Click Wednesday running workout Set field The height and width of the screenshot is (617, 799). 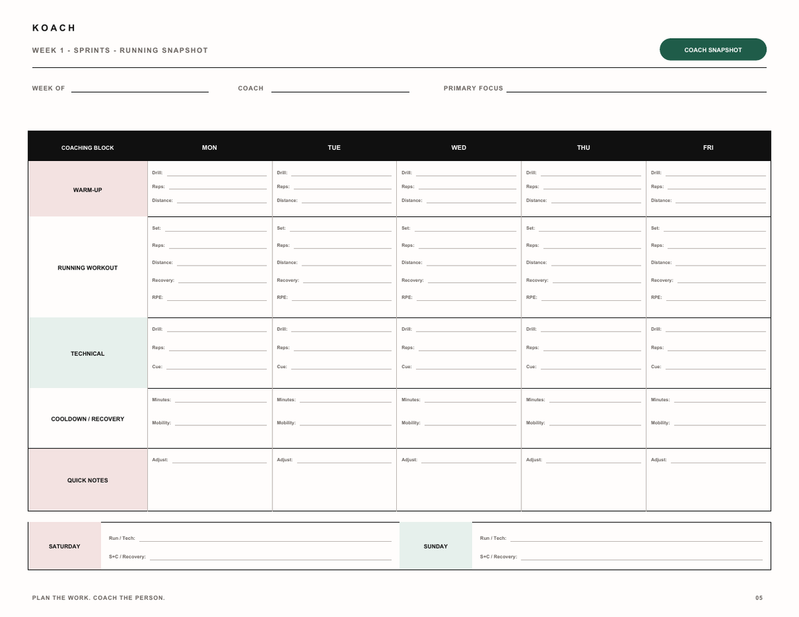[x=465, y=228]
